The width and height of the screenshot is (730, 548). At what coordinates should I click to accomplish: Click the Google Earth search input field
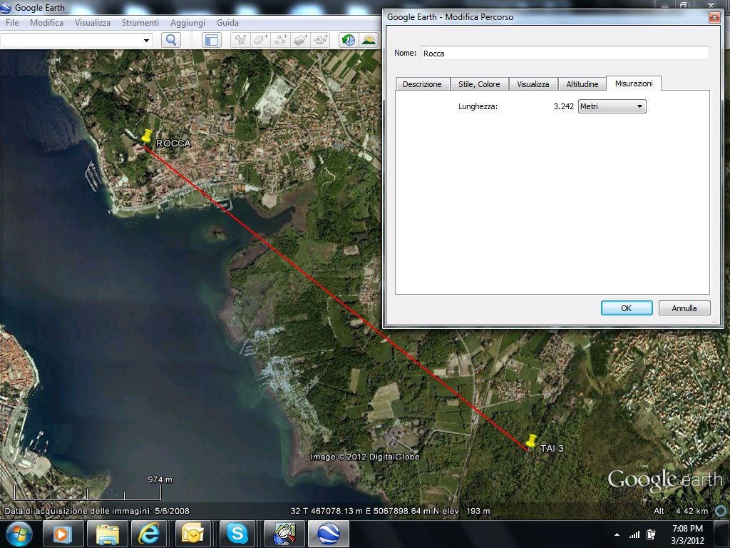pos(70,41)
